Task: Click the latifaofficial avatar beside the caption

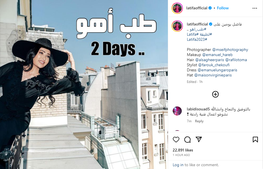Action: pos(177,26)
